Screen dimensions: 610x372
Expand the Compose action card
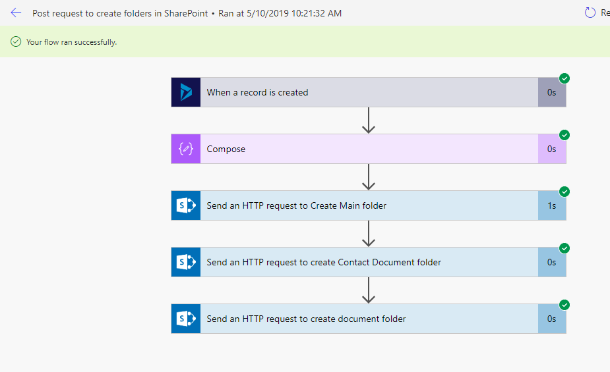click(369, 149)
